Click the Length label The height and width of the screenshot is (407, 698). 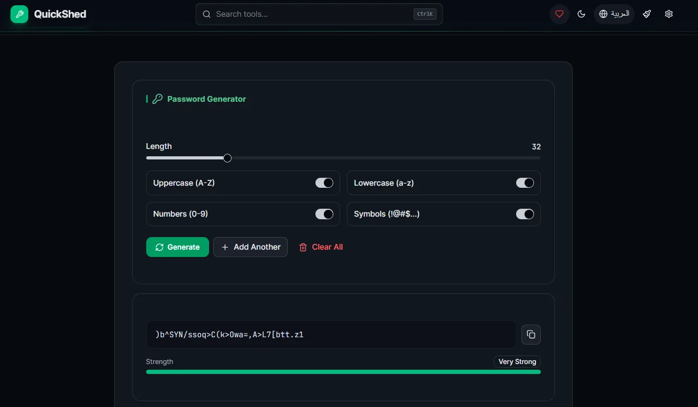[159, 146]
